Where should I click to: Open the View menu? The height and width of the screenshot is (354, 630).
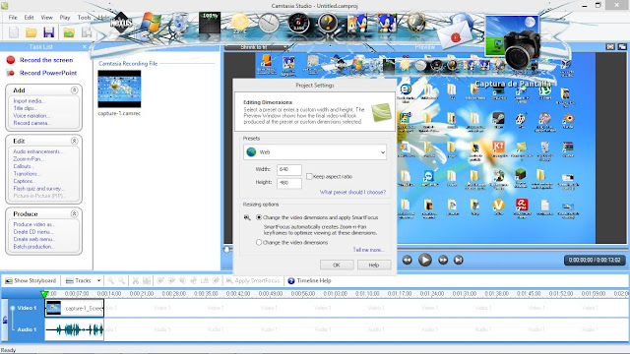[46, 18]
